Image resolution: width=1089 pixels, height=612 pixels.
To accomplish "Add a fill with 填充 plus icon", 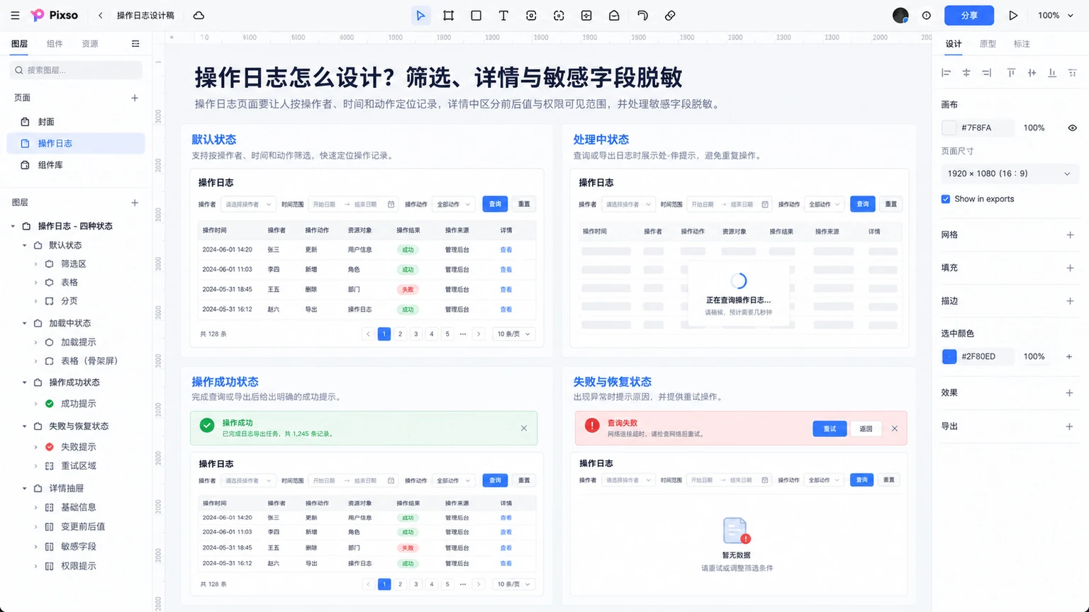I will coord(1070,268).
